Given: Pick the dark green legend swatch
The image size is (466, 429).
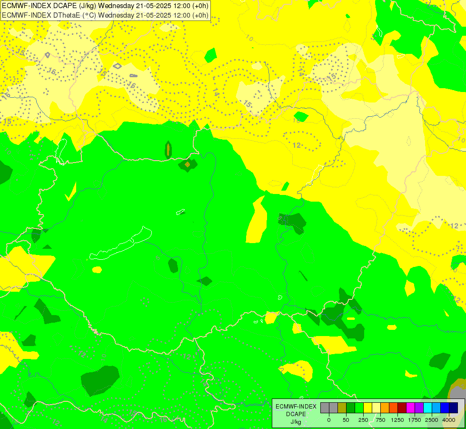Looking at the screenshot, I should (x=350, y=408).
